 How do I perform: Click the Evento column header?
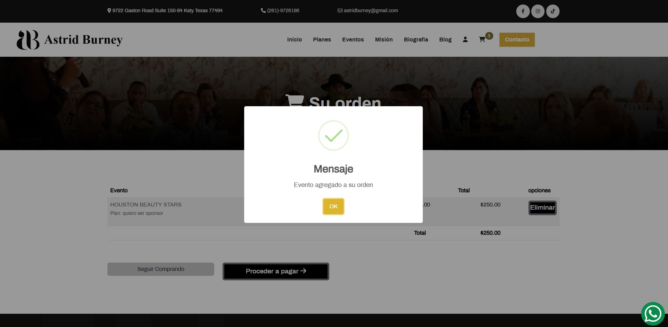[119, 190]
